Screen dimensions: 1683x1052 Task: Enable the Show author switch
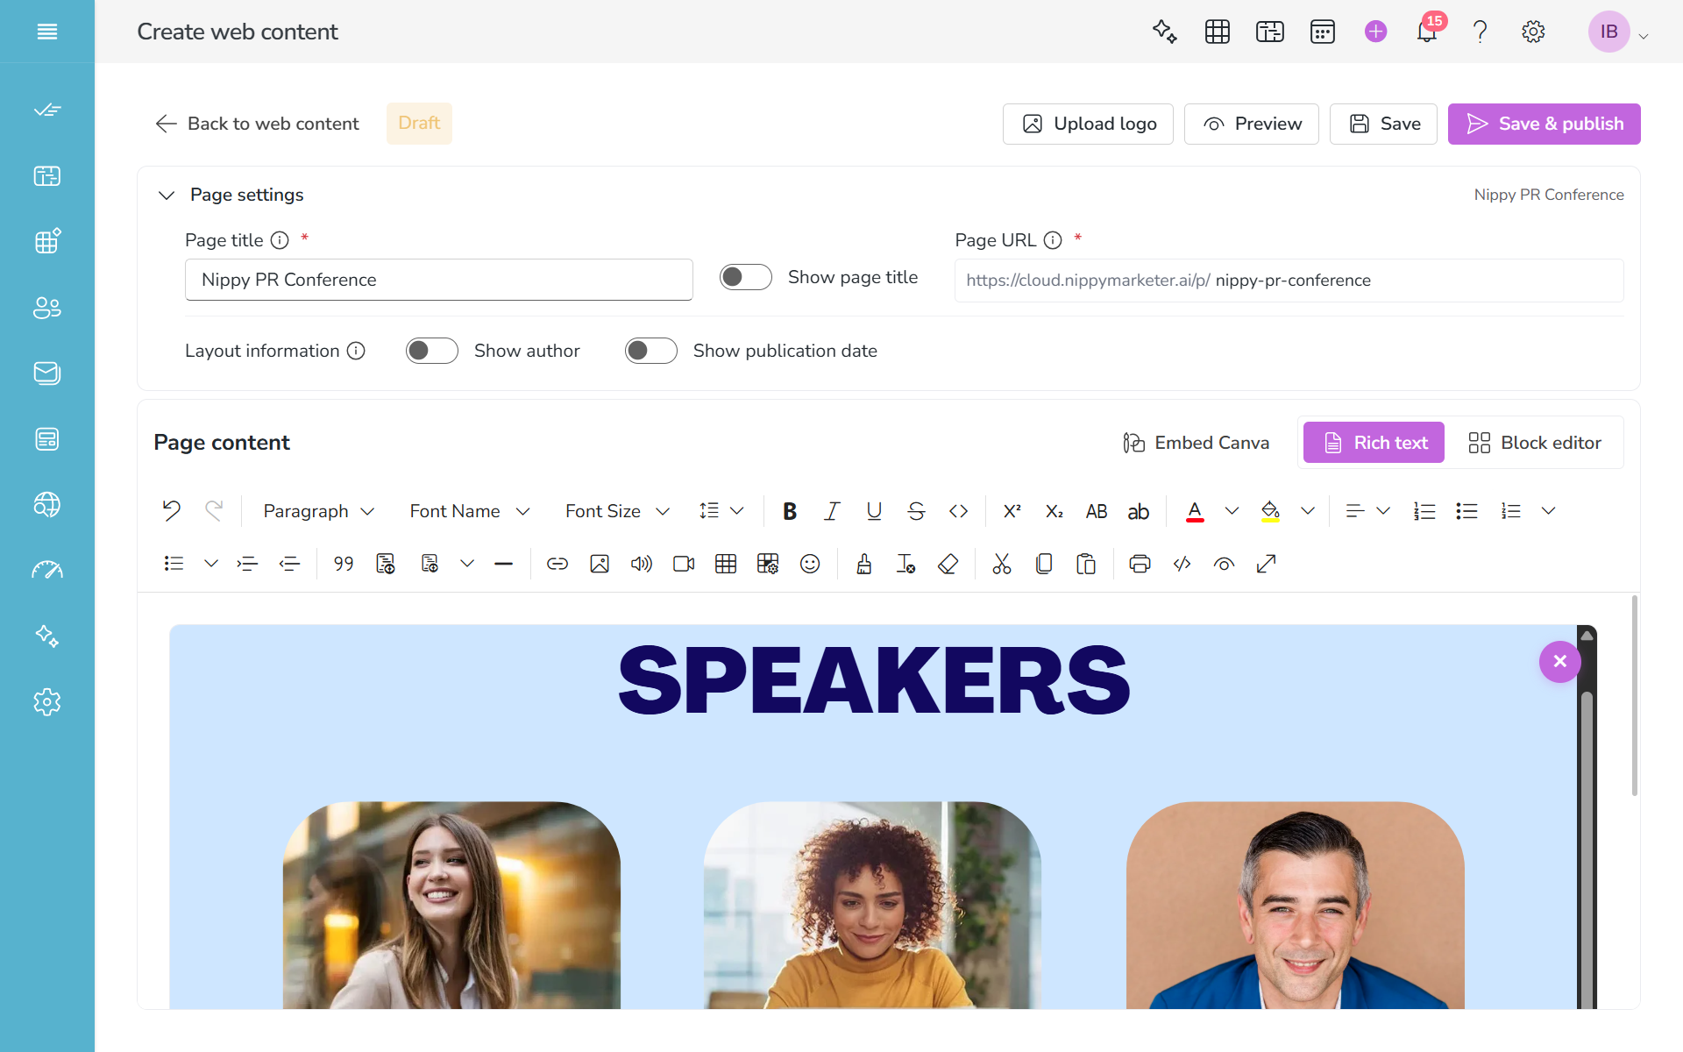[x=432, y=351]
